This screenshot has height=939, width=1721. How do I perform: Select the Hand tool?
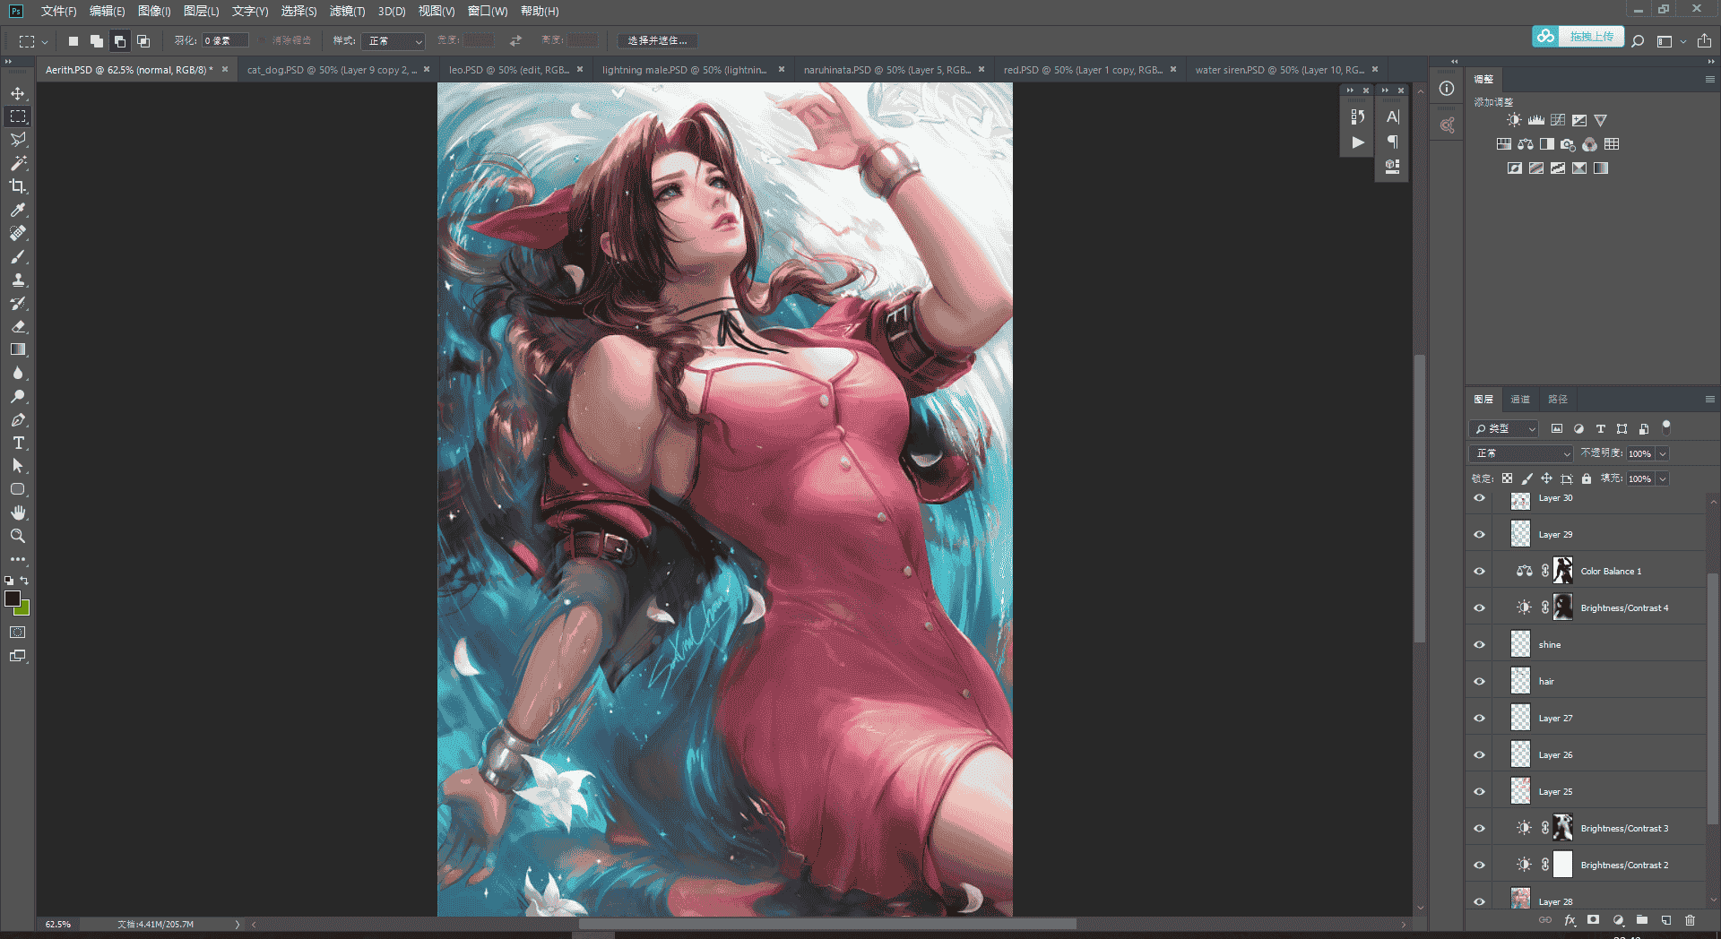tap(18, 513)
